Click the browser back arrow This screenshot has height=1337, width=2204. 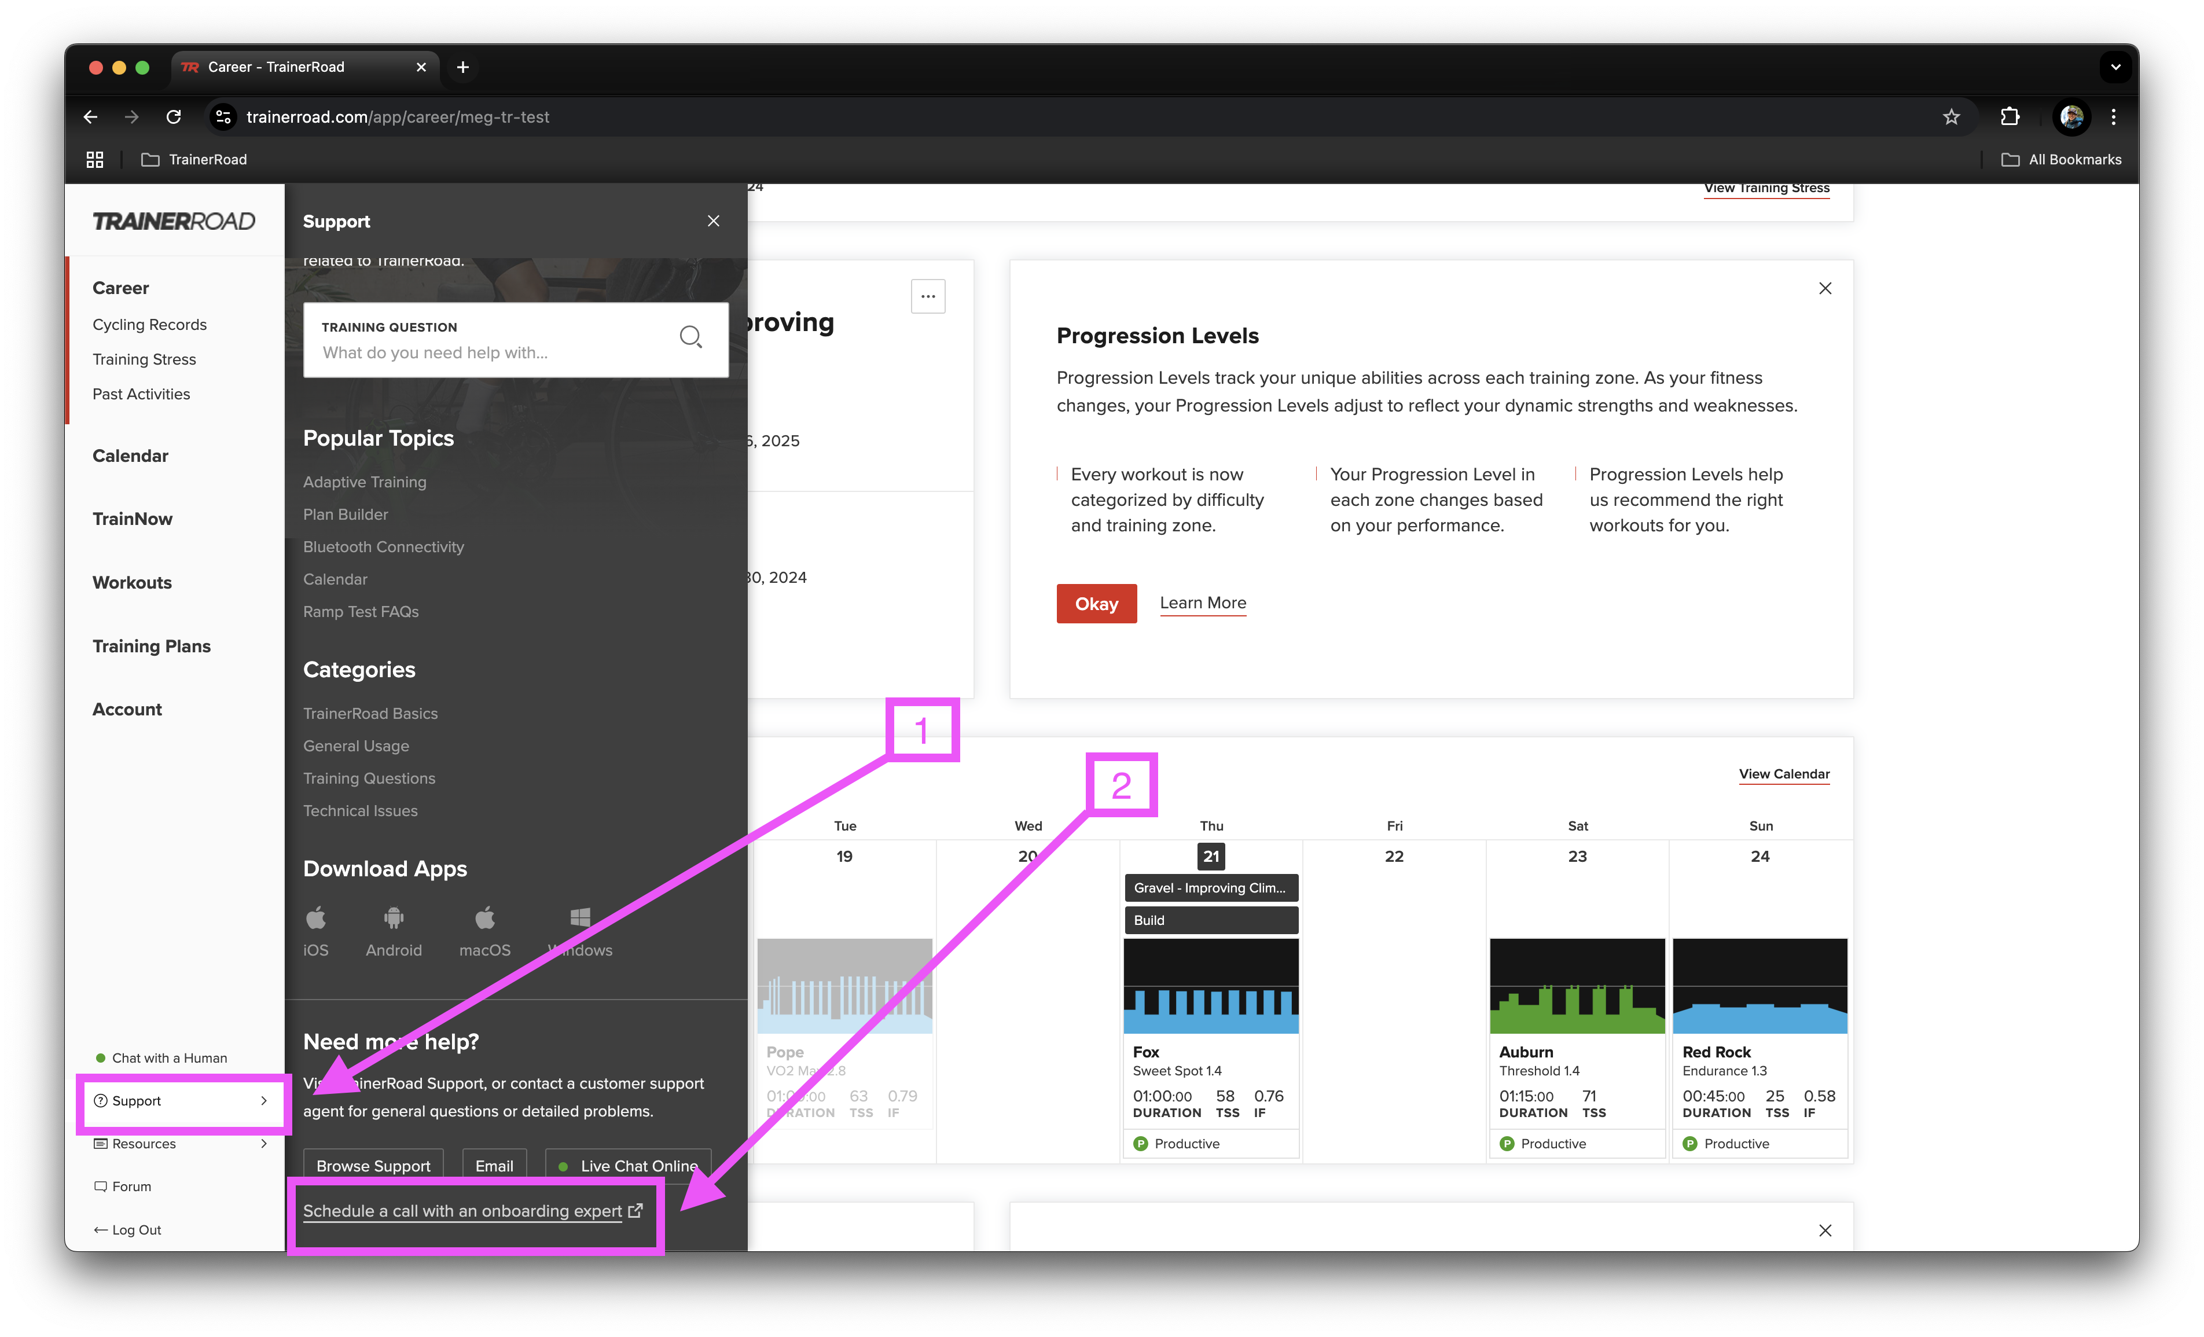click(90, 117)
